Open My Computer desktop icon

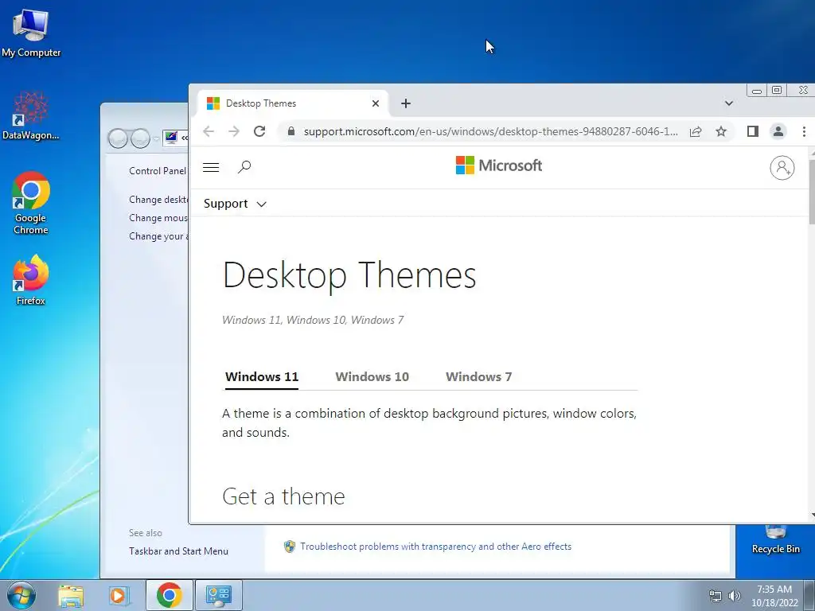pyautogui.click(x=31, y=33)
